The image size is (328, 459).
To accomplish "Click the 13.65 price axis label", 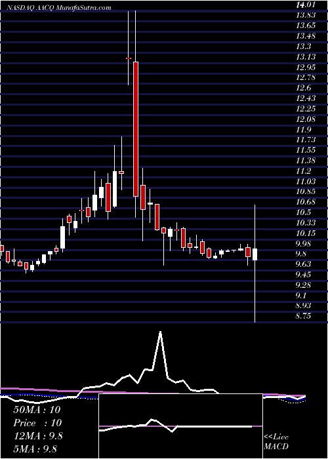I will [306, 26].
